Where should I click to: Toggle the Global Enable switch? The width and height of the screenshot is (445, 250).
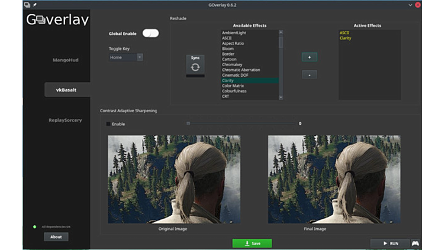tap(150, 34)
